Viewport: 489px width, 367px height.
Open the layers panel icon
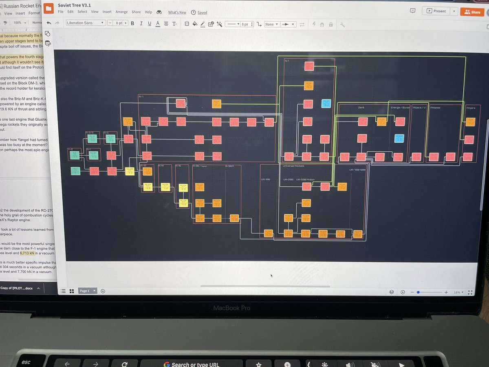pyautogui.click(x=392, y=292)
